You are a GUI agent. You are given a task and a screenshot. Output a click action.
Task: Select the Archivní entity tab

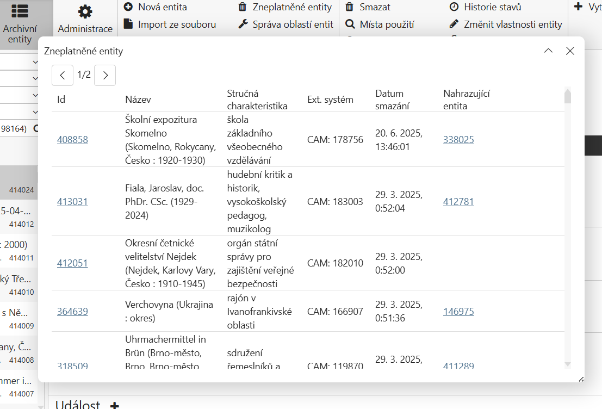coord(20,24)
